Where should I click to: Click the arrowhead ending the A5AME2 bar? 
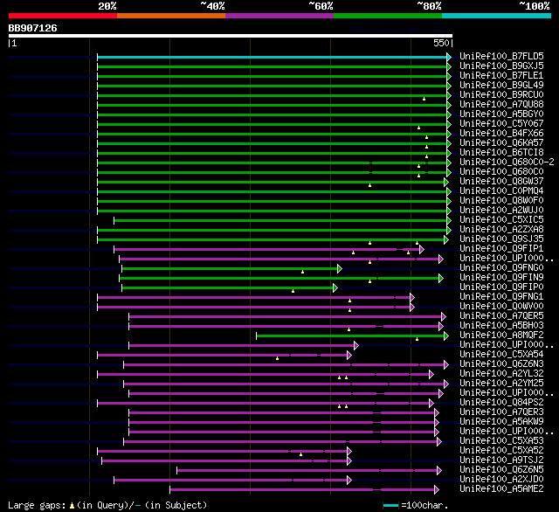pos(437,490)
